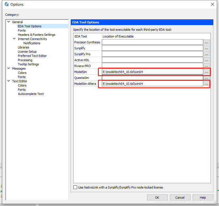Viewport: 219px width, 206px height.
Task: Click the ModelSim-Altera path field
Action: pyautogui.click(x=152, y=84)
